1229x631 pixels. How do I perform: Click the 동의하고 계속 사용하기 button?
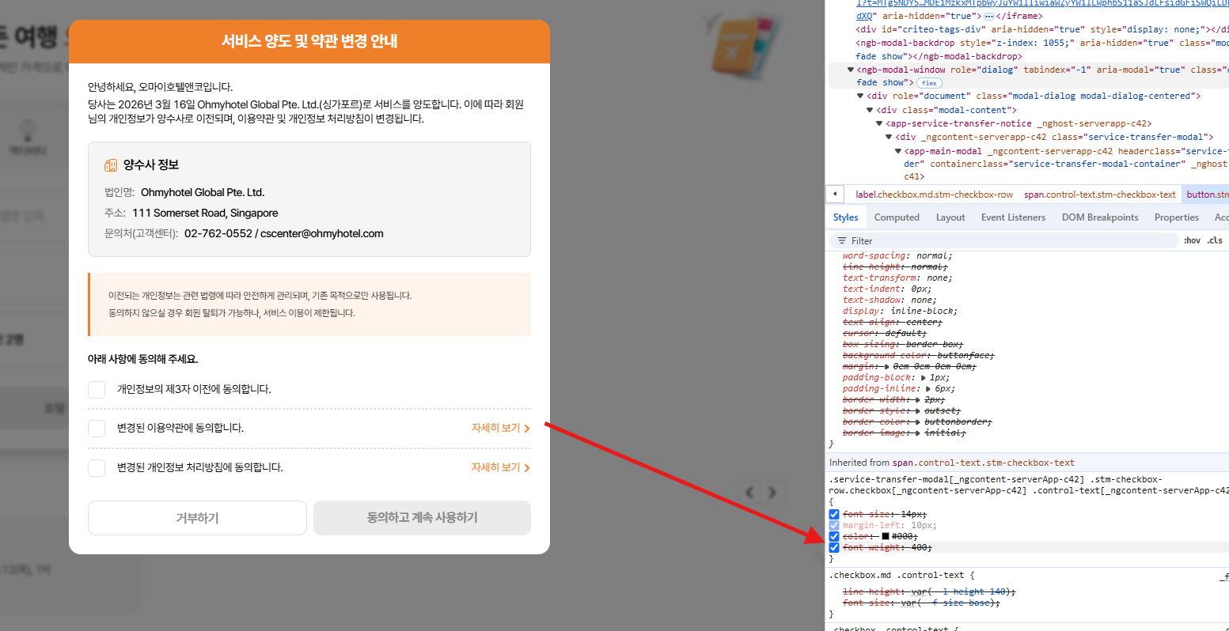[x=422, y=518]
